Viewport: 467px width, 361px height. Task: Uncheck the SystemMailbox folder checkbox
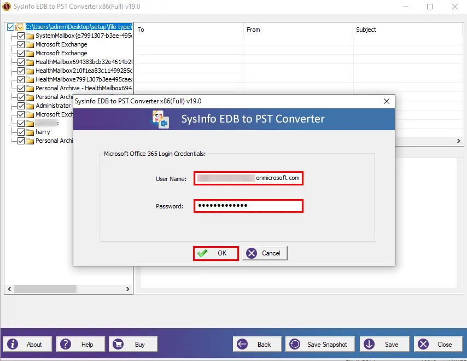[x=21, y=36]
